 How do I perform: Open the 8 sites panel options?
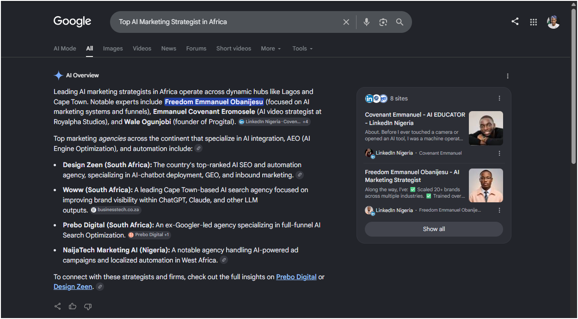[499, 98]
